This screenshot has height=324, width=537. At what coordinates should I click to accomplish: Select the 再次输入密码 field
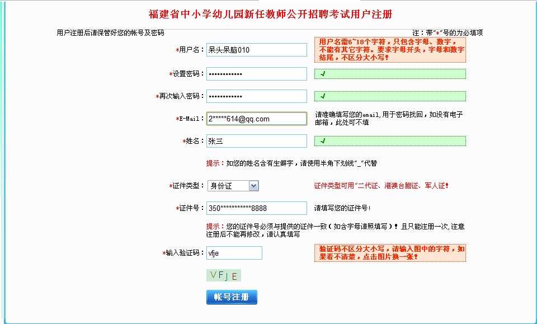pos(256,96)
